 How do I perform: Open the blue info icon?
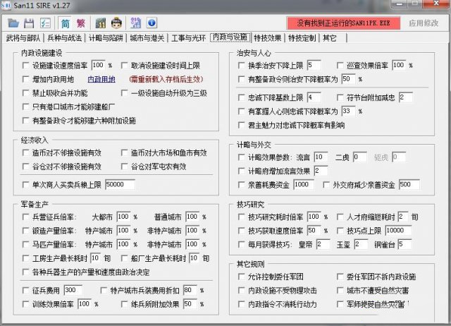(x=152, y=23)
